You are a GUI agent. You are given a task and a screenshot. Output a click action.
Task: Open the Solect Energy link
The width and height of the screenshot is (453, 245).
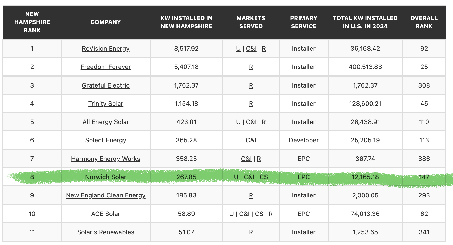point(106,140)
